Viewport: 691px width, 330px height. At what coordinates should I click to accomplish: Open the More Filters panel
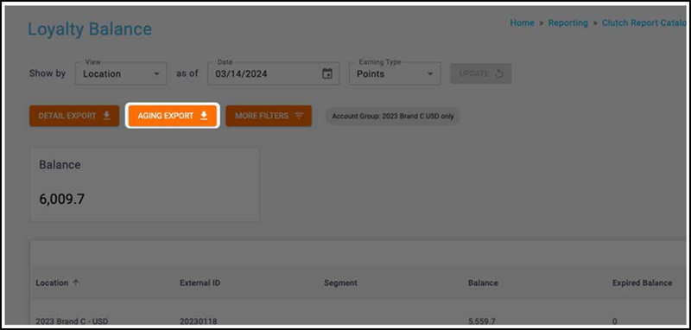269,116
